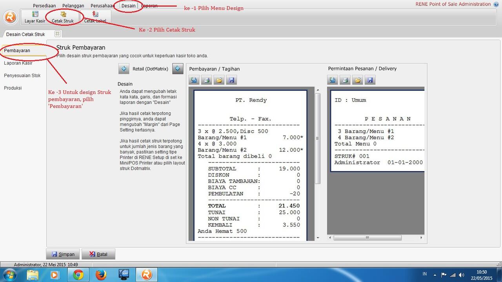Click the Simpan button
The height and width of the screenshot is (282, 502).
[x=63, y=254]
